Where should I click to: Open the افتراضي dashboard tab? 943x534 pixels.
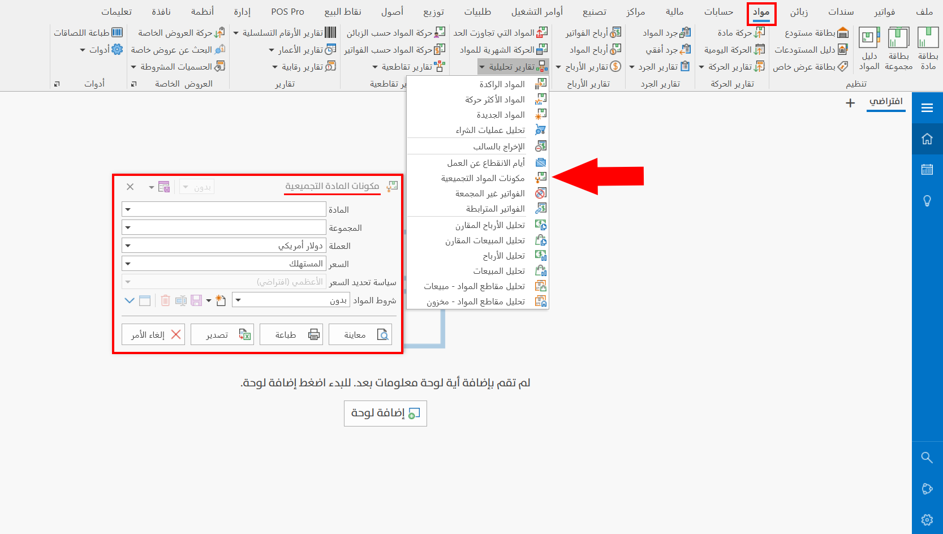(886, 102)
